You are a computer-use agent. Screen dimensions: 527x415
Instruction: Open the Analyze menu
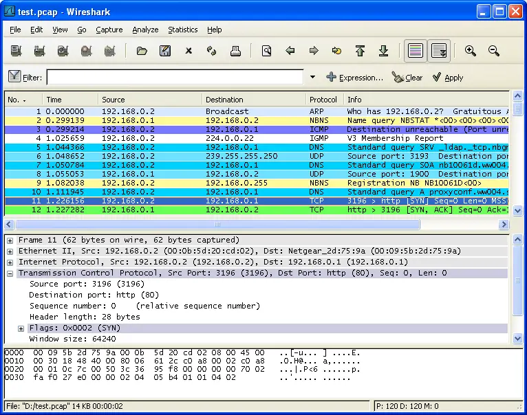click(145, 30)
